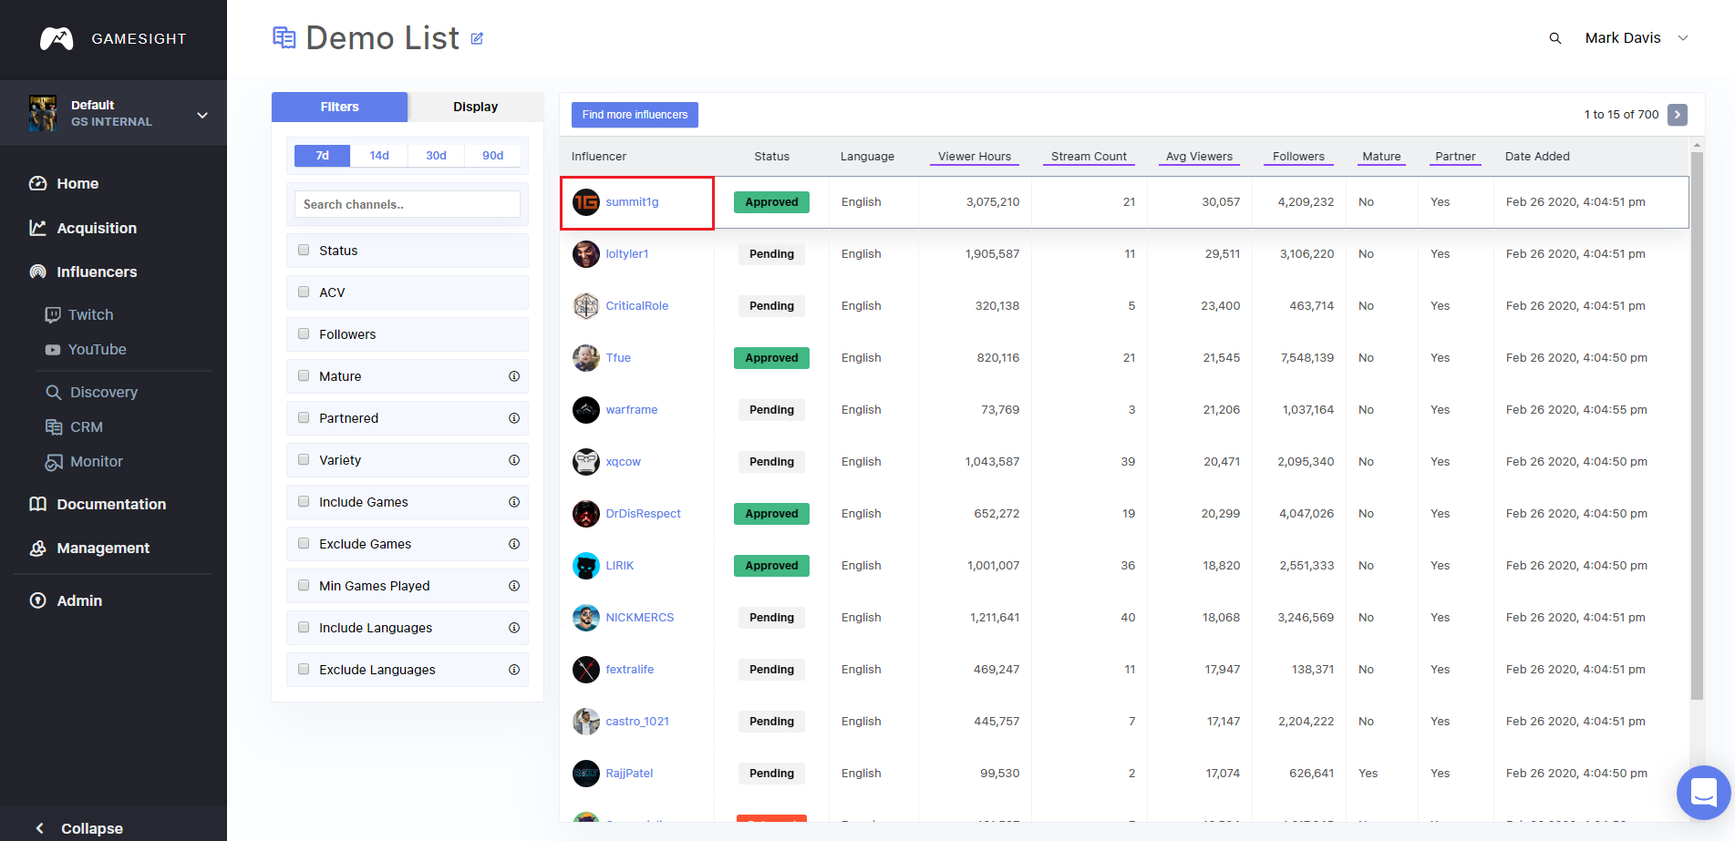1735x841 pixels.
Task: Open the Discovery magnifier icon
Action: 54,392
